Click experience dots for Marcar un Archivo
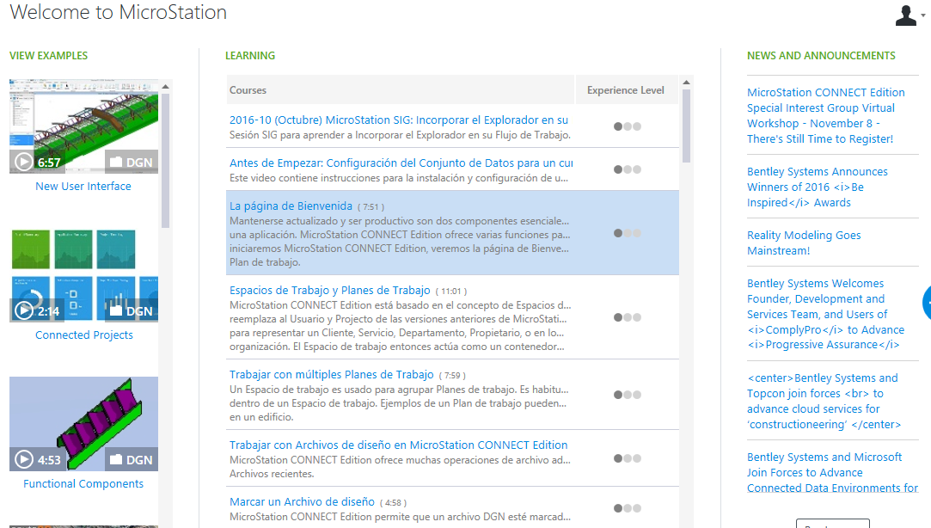The image size is (931, 528). click(627, 508)
